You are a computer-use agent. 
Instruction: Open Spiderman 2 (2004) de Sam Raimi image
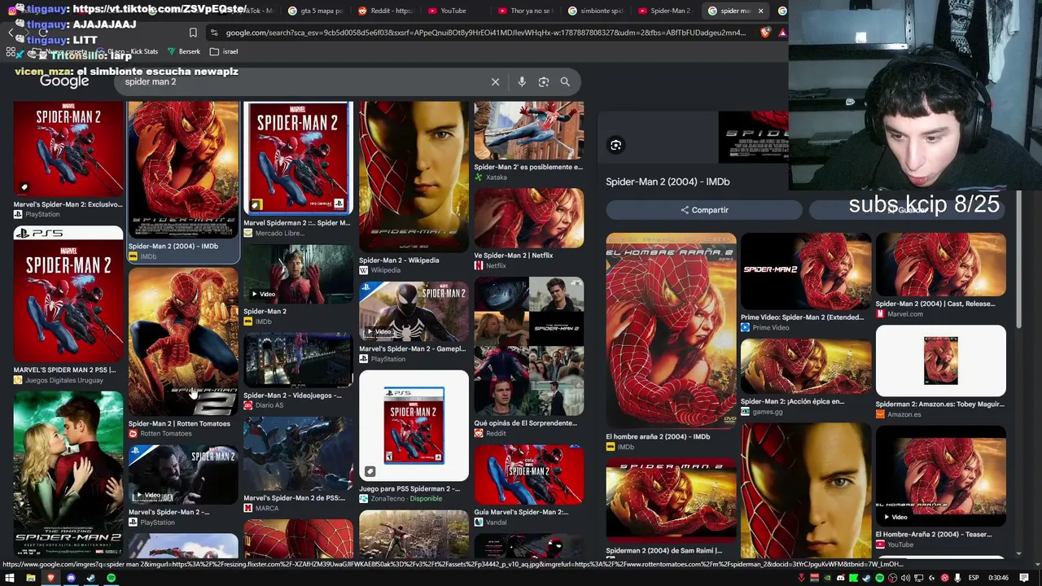[671, 500]
